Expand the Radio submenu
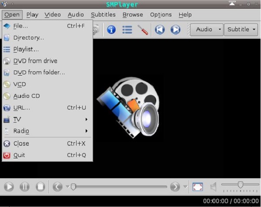 pos(47,131)
